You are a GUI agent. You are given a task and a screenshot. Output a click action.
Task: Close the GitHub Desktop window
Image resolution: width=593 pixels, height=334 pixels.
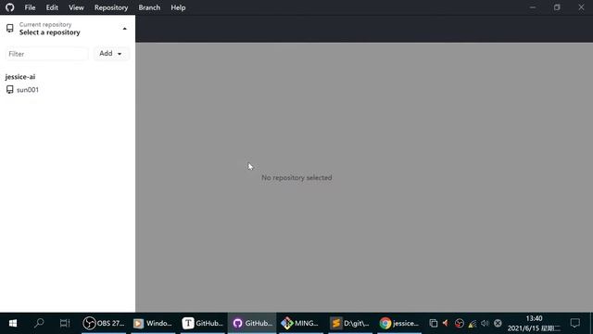[581, 7]
